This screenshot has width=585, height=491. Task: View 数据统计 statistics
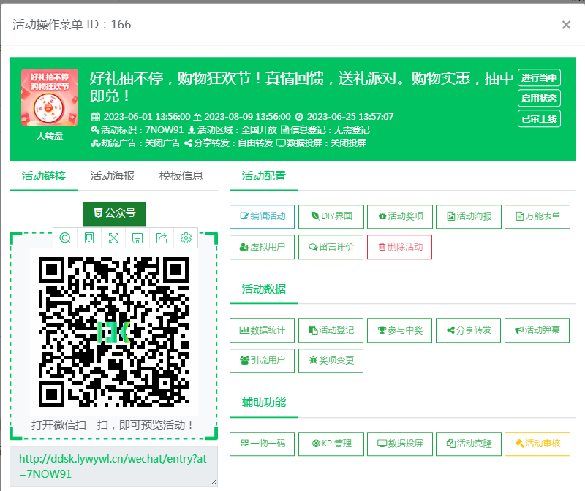[x=263, y=330]
